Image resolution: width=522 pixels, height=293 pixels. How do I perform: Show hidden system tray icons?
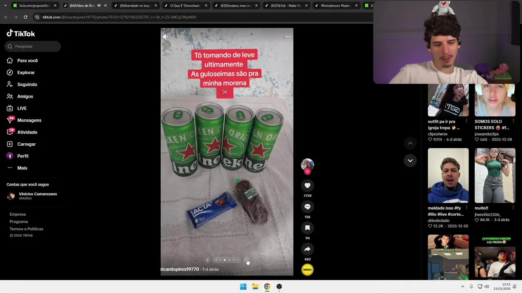(462, 286)
